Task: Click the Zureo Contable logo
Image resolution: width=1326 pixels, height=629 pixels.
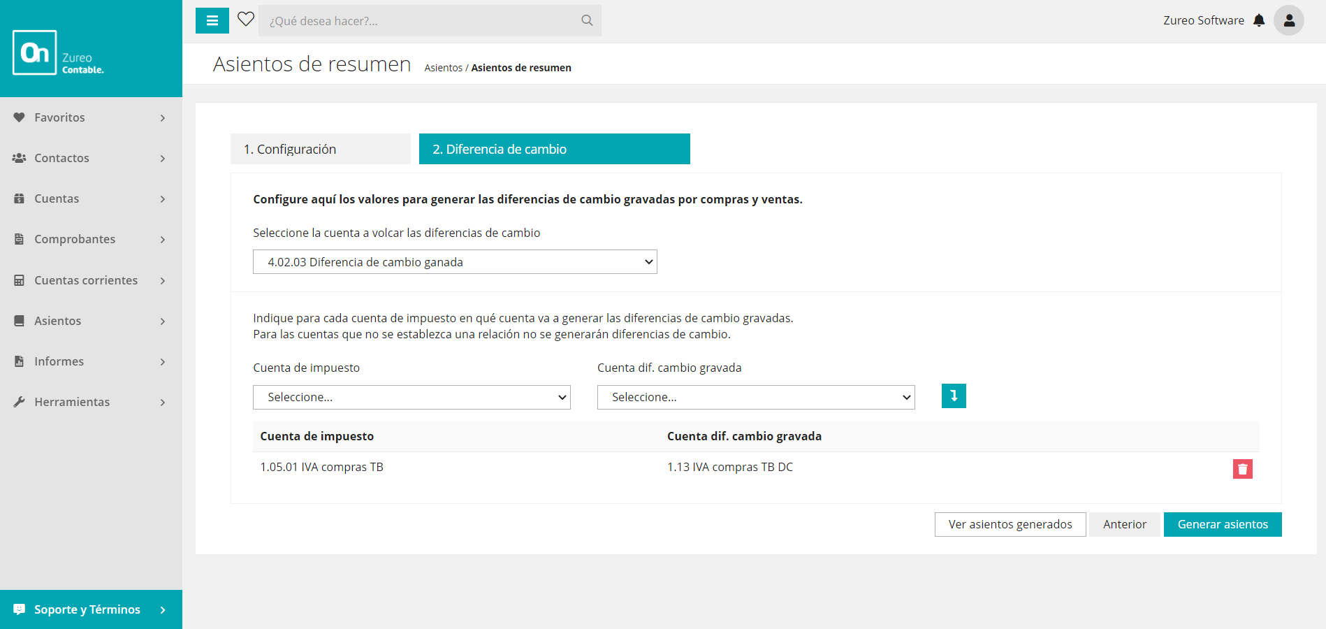Action: 59,53
